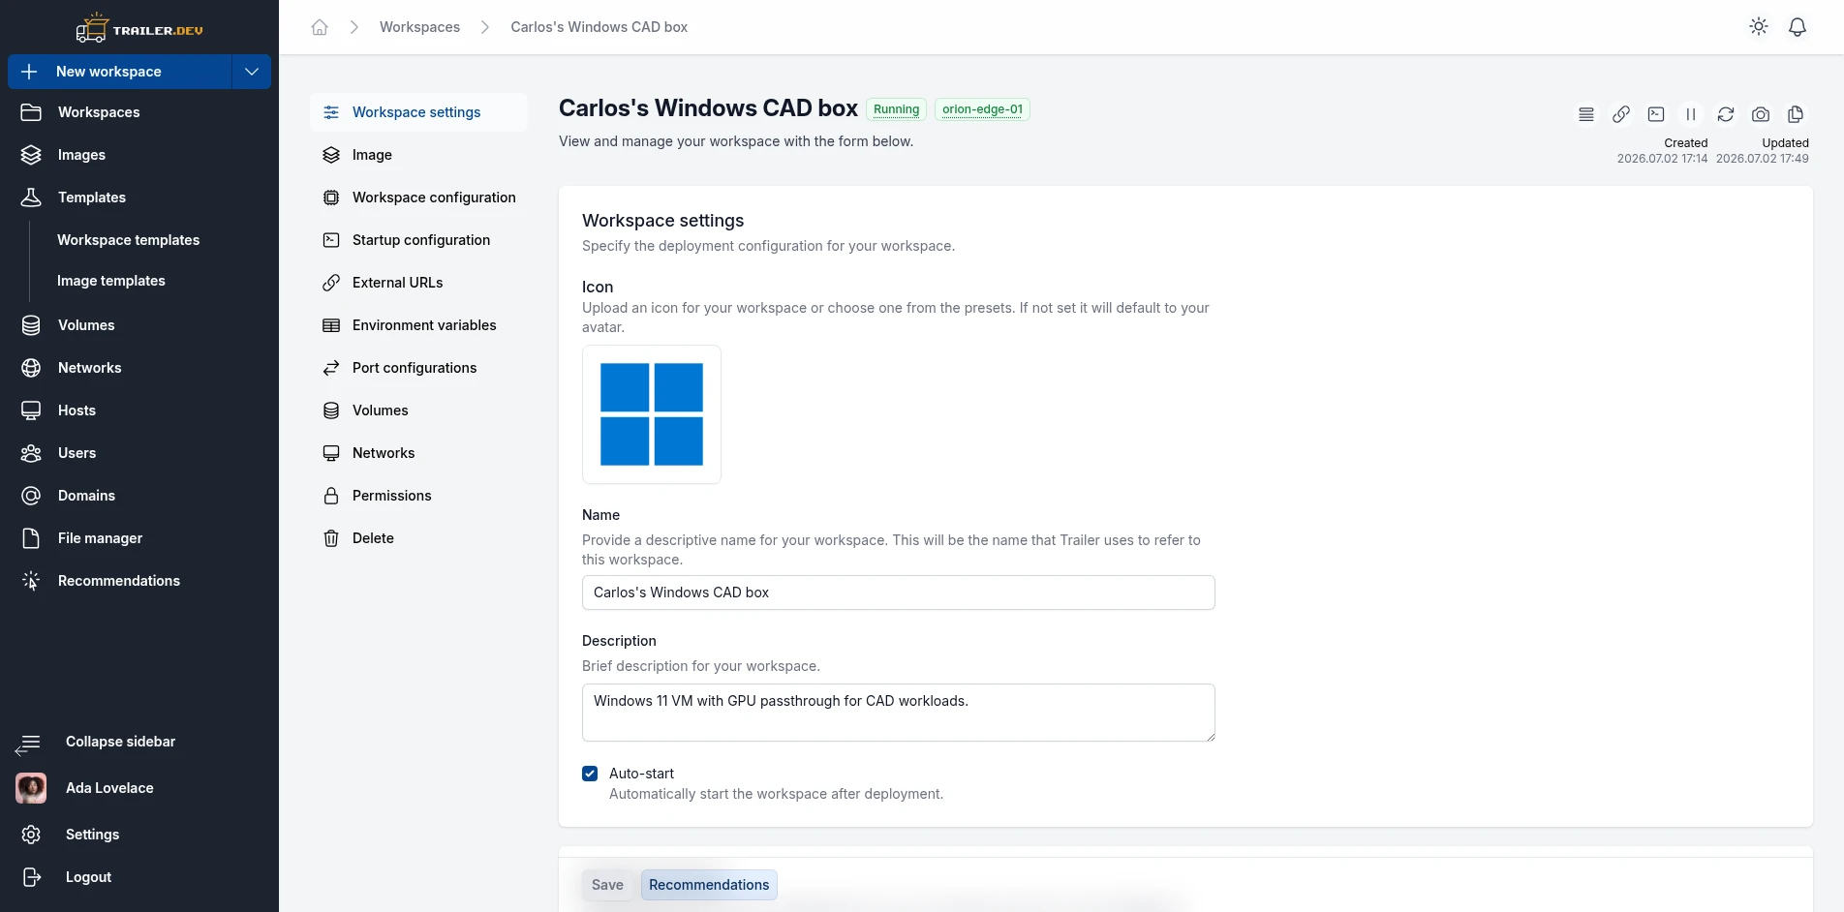Open Recommendations in the main sidebar
This screenshot has height=912, width=1844.
(139, 581)
